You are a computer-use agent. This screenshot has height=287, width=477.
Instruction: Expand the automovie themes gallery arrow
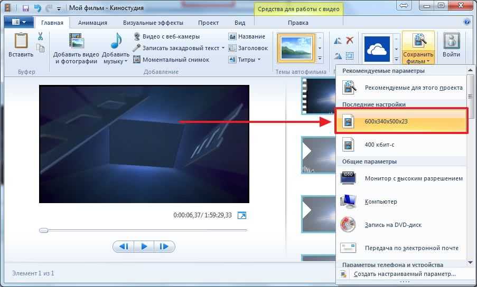point(320,59)
